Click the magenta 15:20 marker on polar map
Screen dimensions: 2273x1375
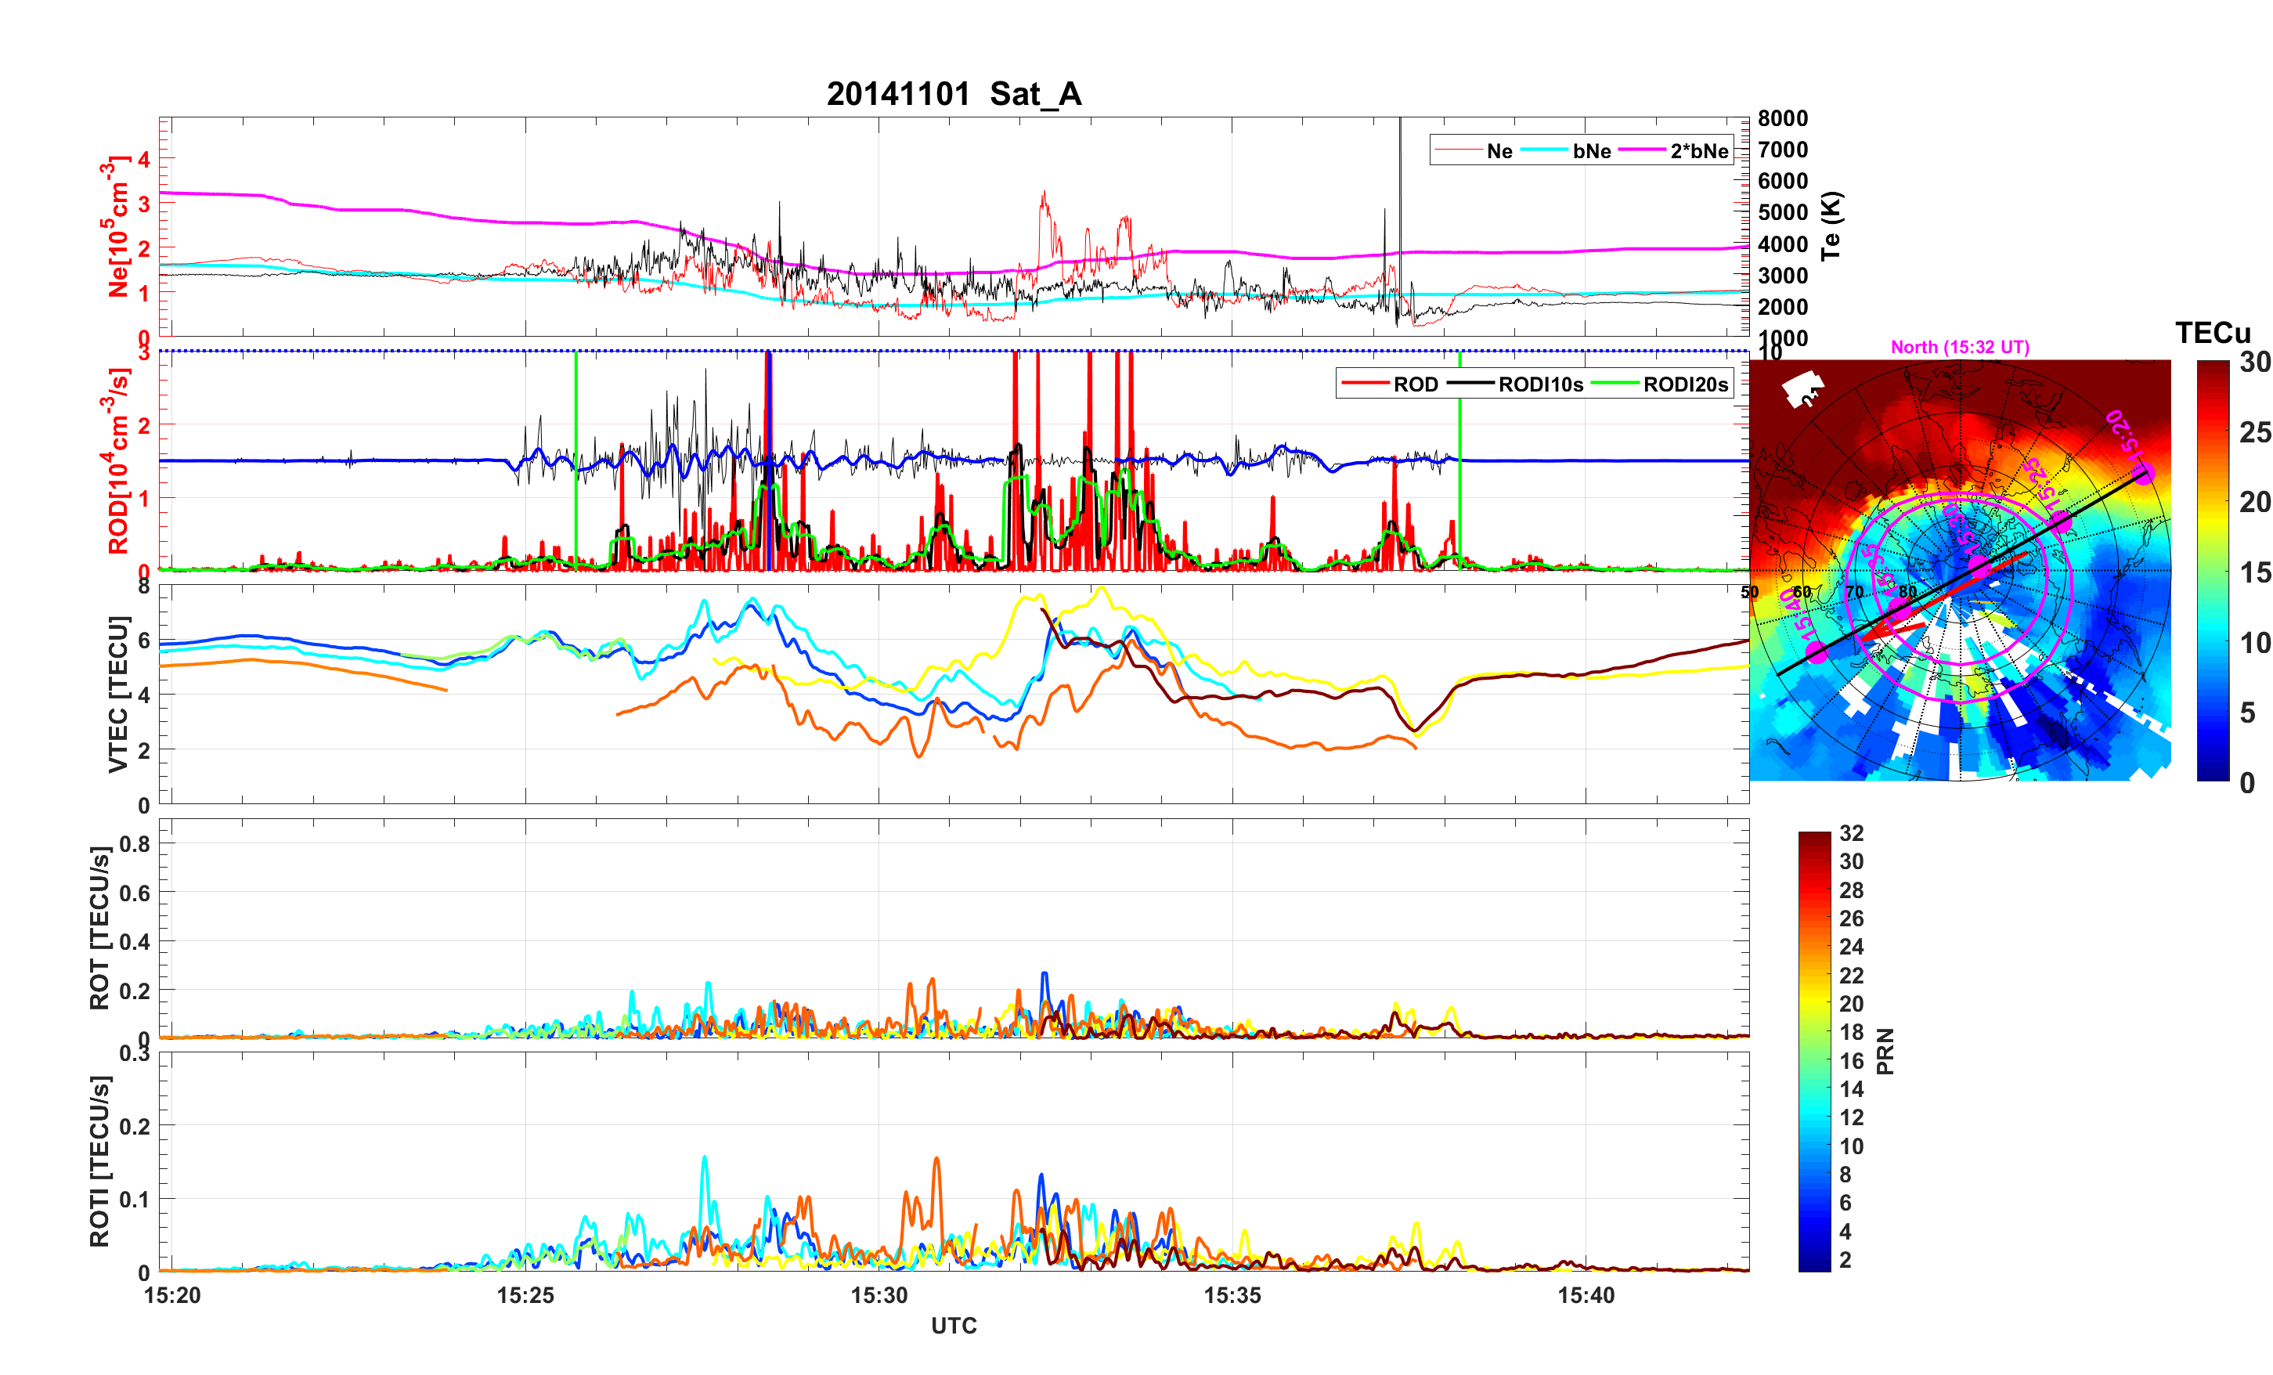click(2143, 474)
